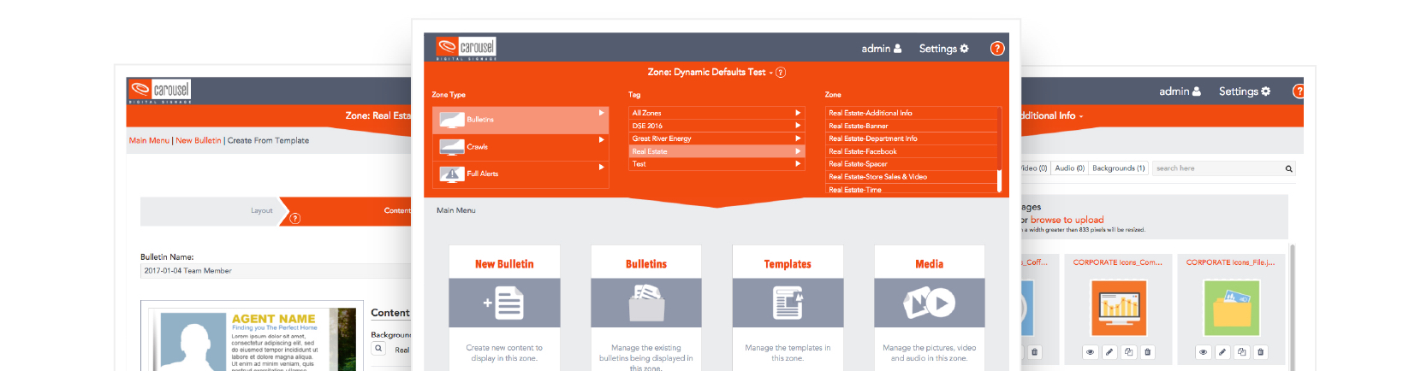
Task: Expand the Great River Energy tag
Action: pyautogui.click(x=798, y=138)
